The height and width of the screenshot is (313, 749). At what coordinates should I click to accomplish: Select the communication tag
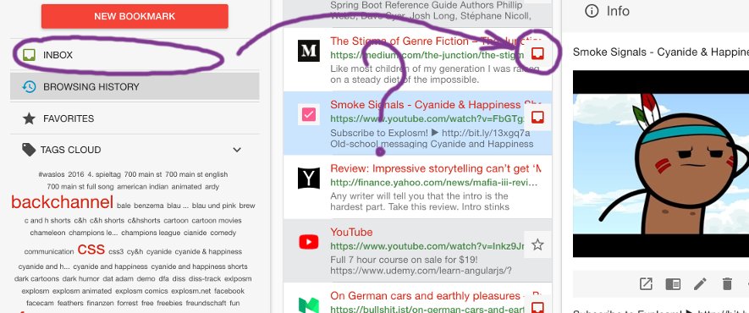49,251
